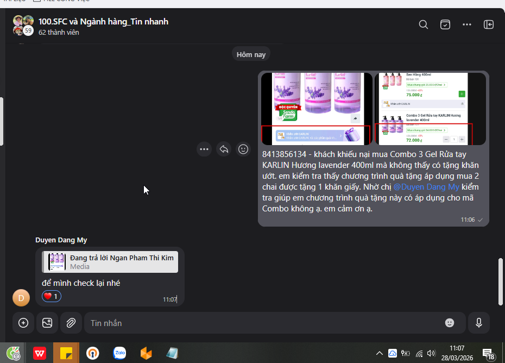Screen dimensions: 505x363
Task: Open Sticky Notes from the taskbar
Action: click(x=66, y=353)
